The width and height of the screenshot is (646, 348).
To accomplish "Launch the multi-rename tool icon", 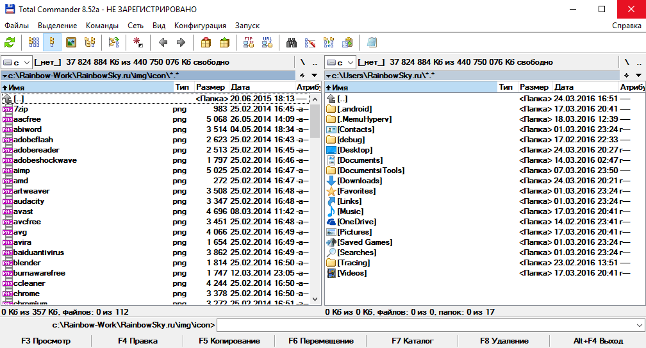I will click(x=310, y=42).
